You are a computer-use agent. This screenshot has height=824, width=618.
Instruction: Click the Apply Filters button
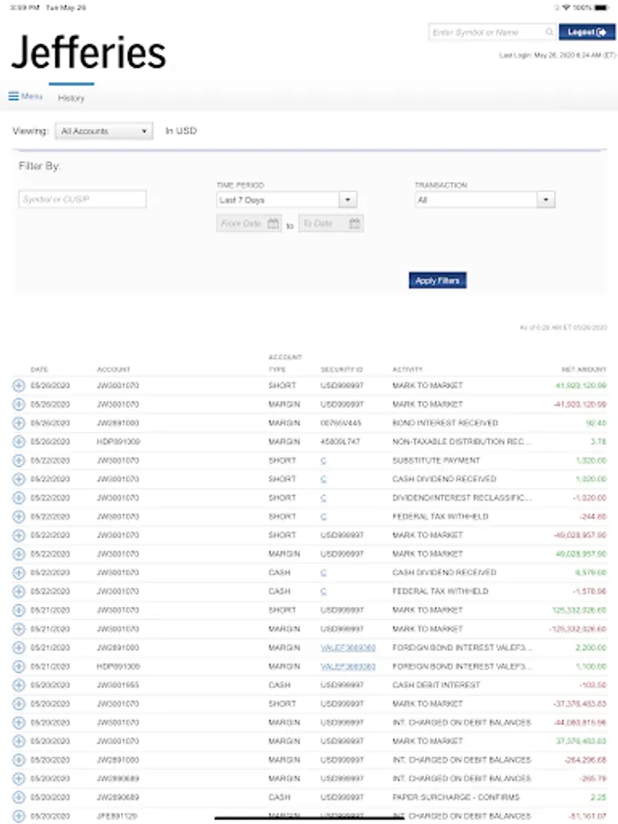[438, 281]
